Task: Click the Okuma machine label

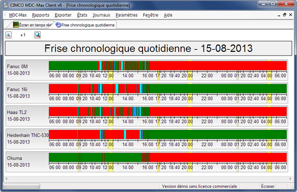Action: click(14, 158)
